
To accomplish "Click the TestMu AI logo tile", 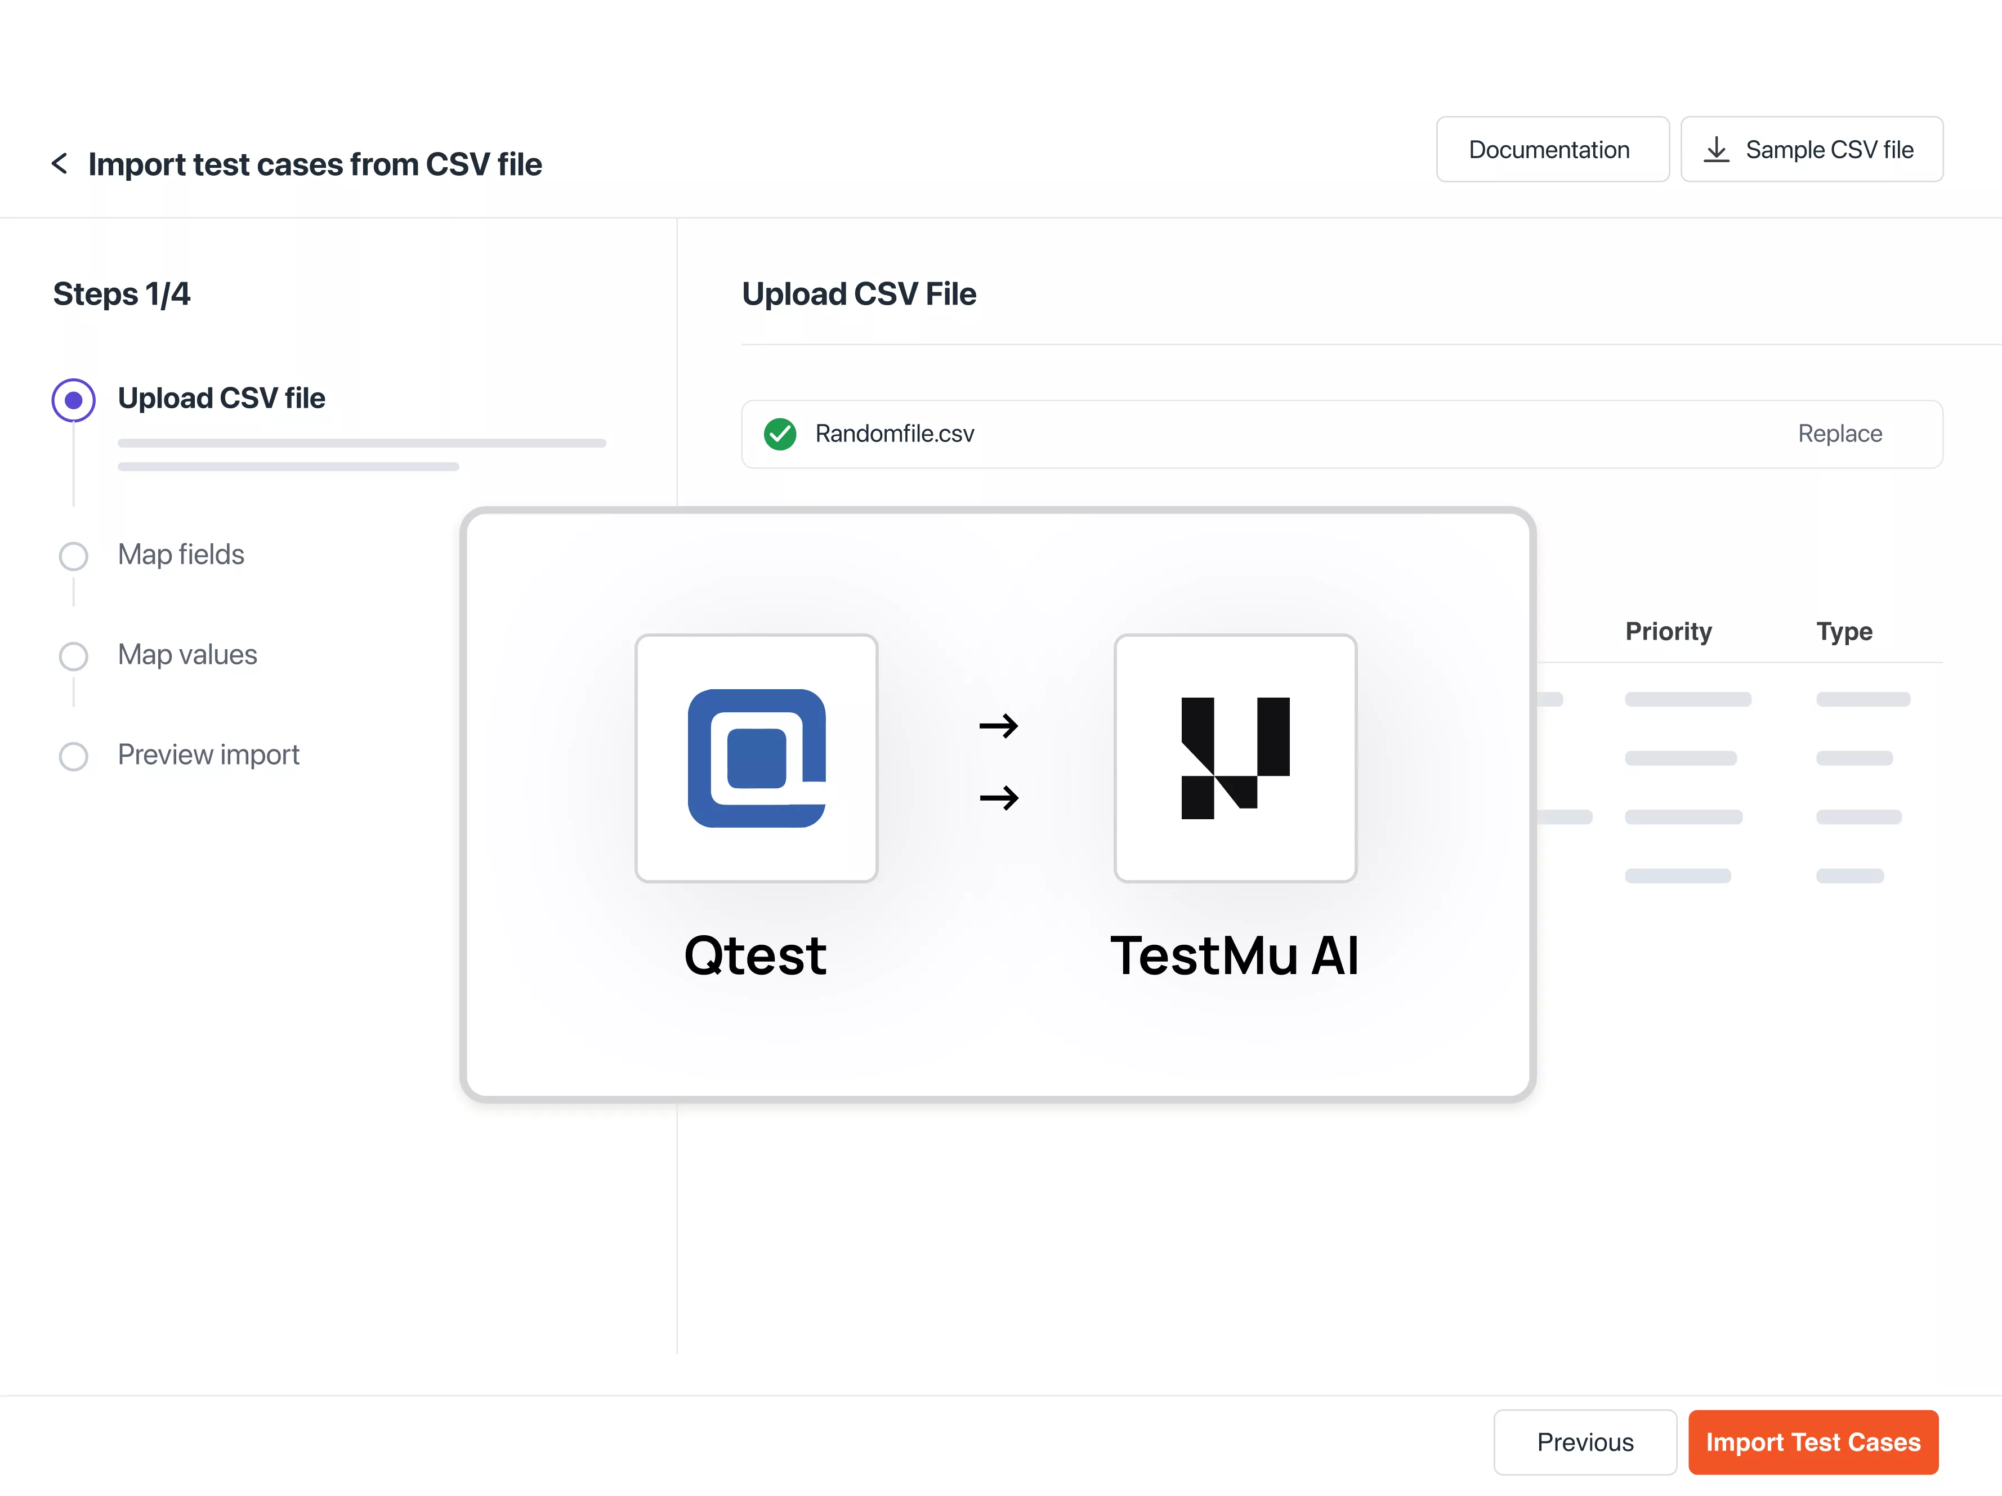I will (1235, 757).
